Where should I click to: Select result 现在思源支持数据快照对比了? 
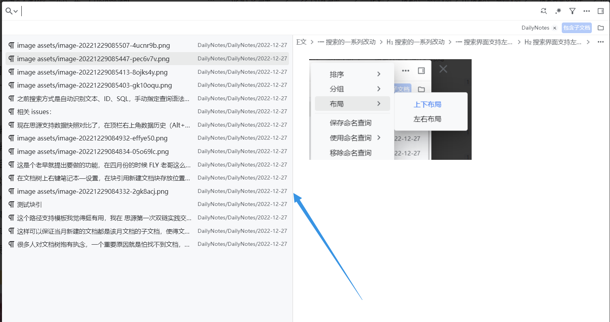(147, 125)
